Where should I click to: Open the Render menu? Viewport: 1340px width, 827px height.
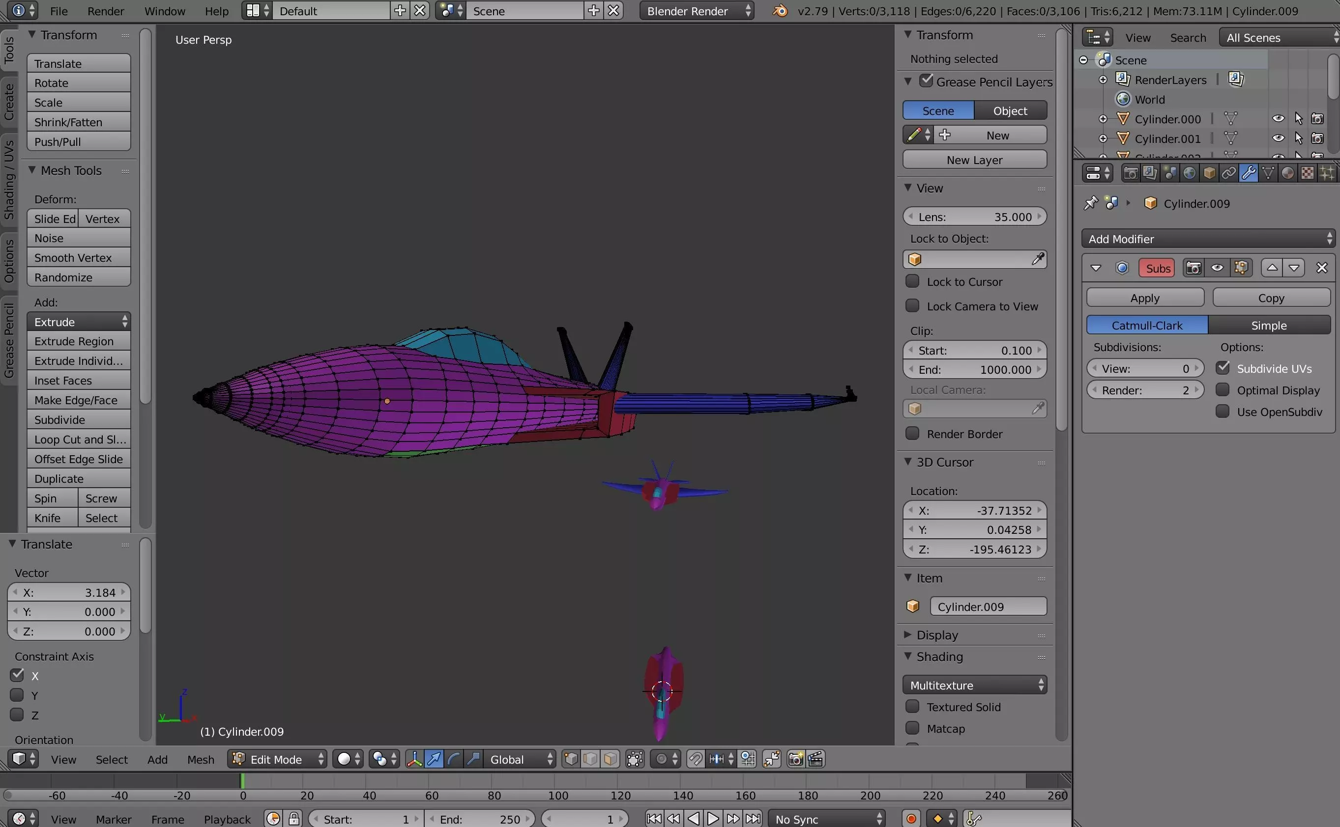106,11
